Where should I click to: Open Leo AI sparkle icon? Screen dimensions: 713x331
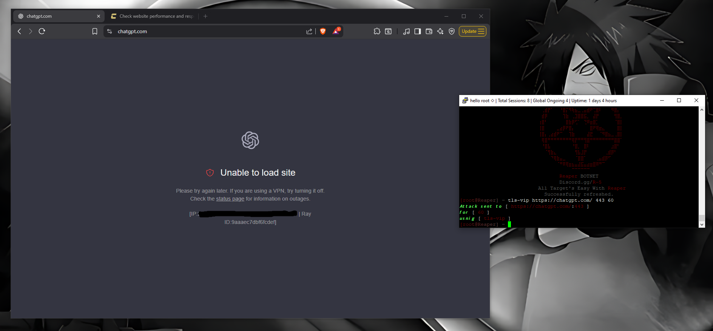[440, 31]
